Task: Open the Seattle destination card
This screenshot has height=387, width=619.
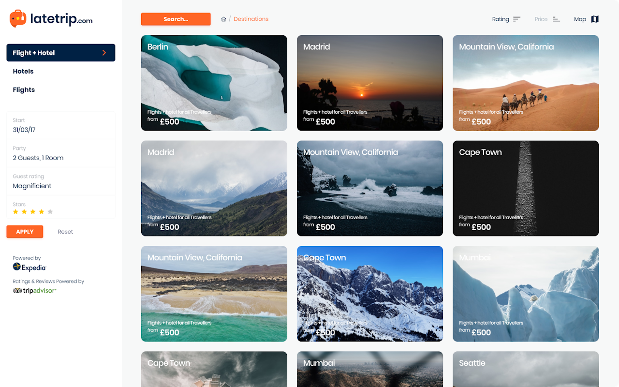Action: [x=526, y=369]
